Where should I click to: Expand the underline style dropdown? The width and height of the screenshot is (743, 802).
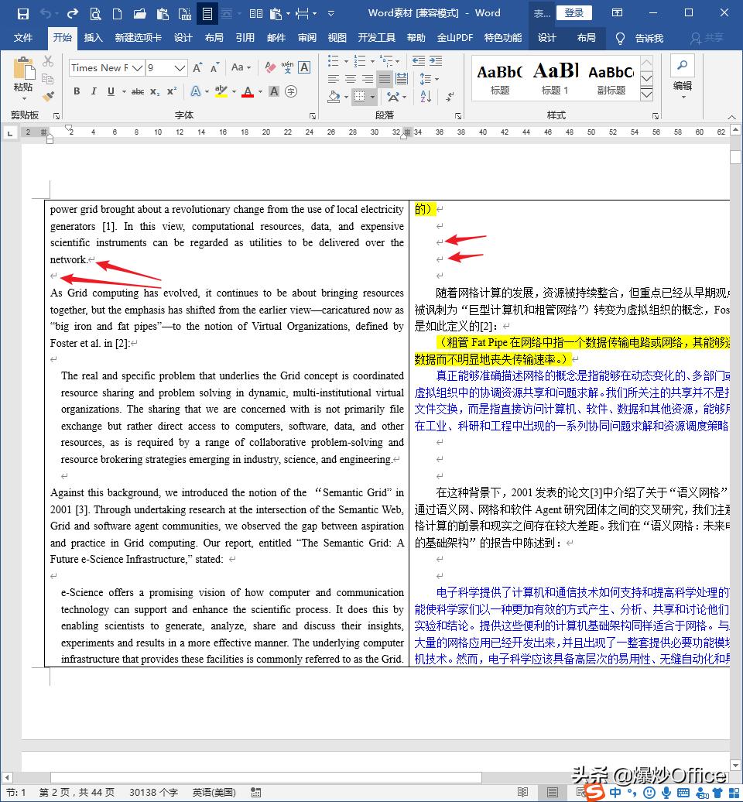click(x=123, y=90)
